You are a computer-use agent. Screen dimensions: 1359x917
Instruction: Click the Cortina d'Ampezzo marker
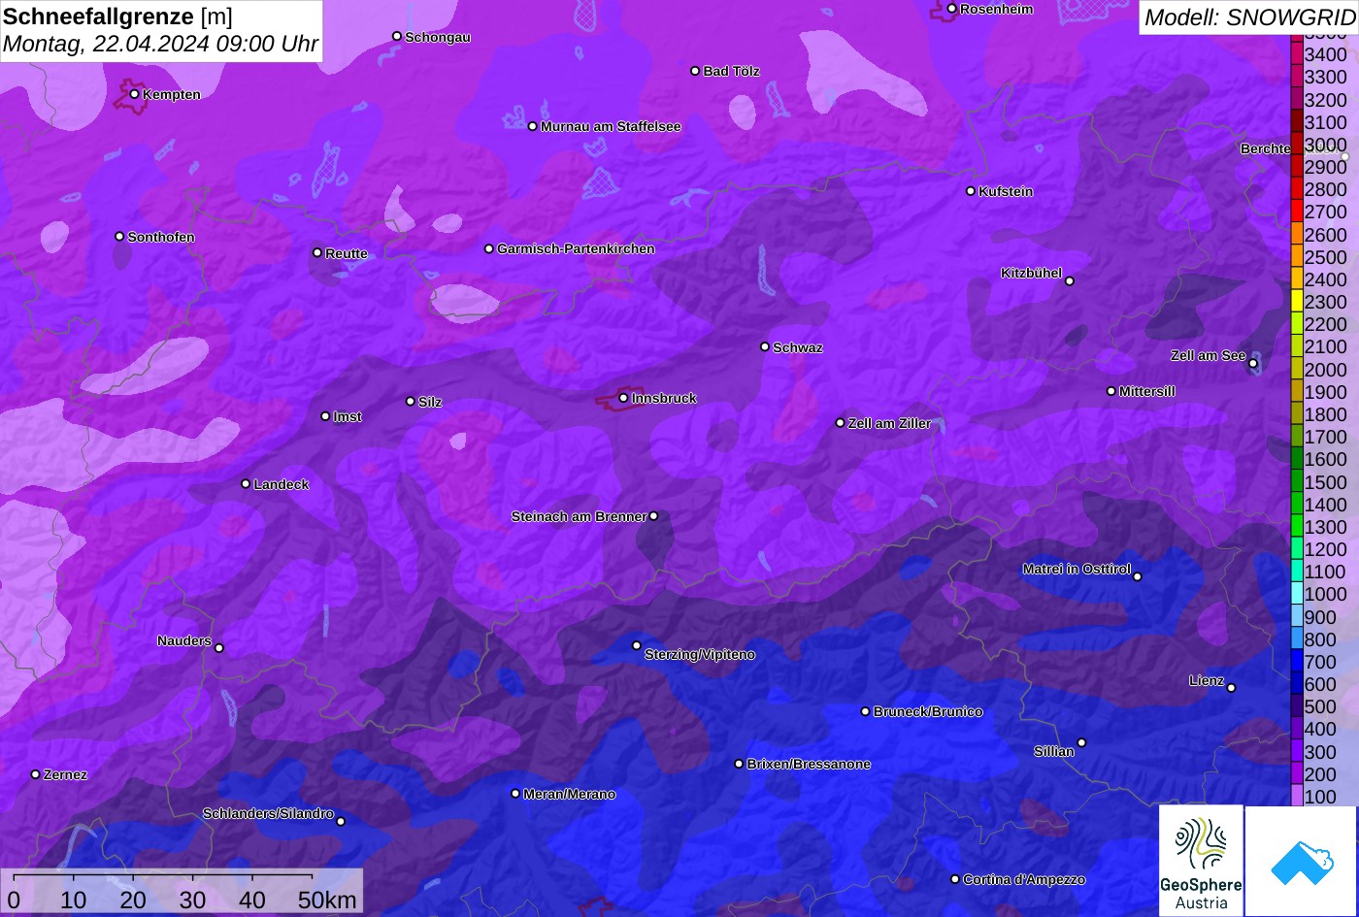(955, 879)
